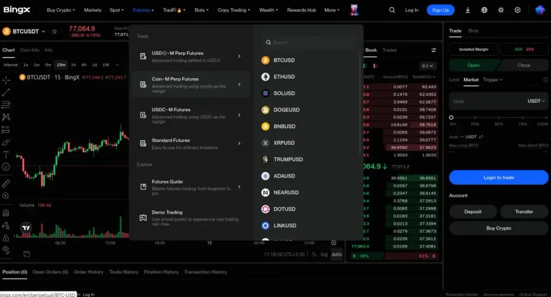The height and width of the screenshot is (297, 551).
Task: Click the position size slider handle
Action: (451, 117)
